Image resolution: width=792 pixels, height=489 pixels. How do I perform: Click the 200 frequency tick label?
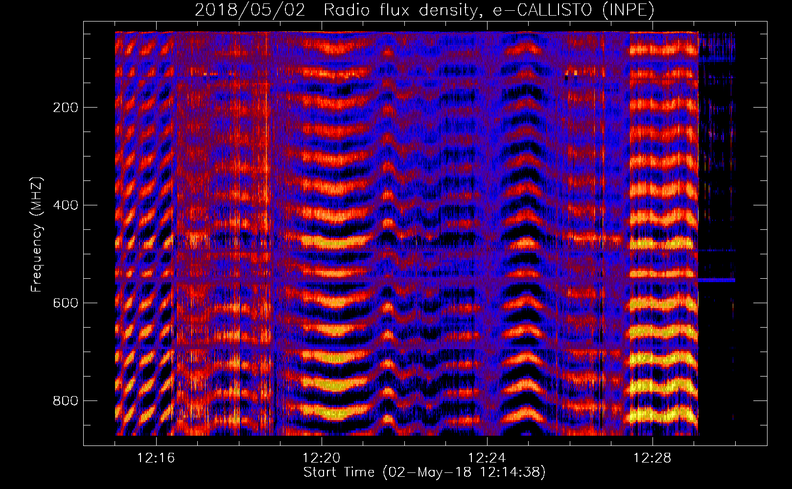[66, 108]
